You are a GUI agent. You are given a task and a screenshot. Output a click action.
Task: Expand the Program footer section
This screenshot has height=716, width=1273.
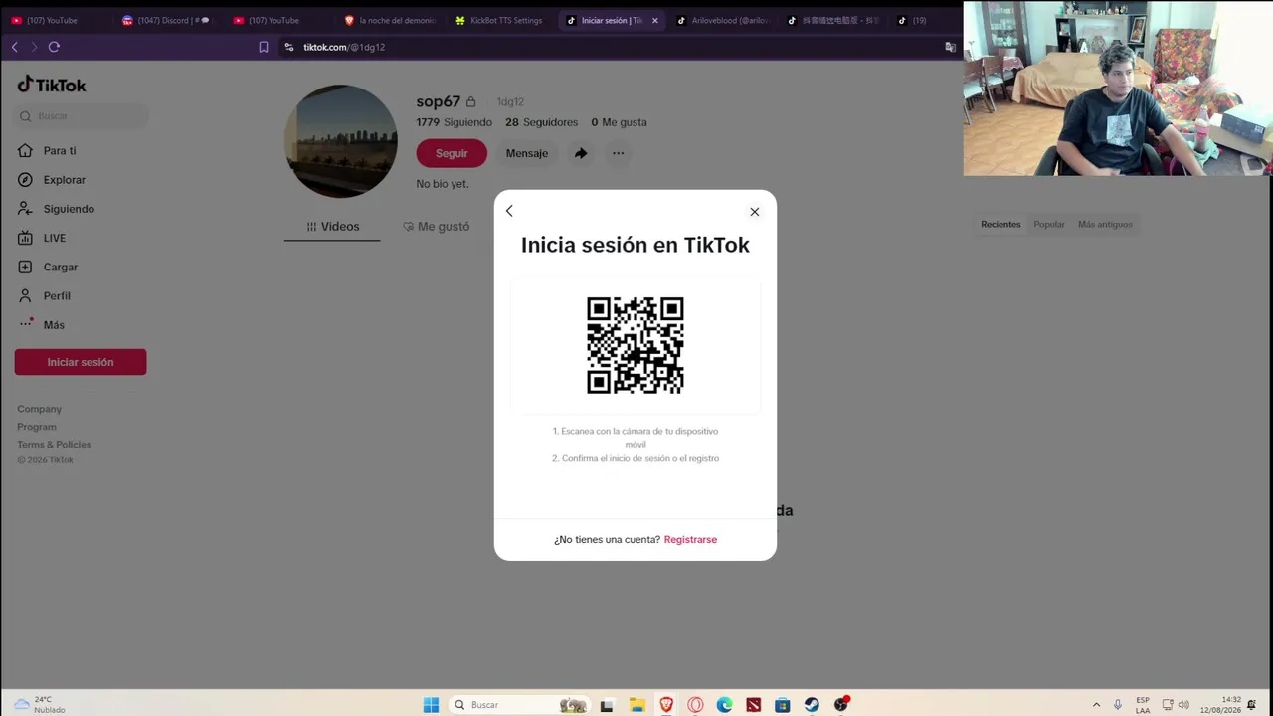click(37, 427)
